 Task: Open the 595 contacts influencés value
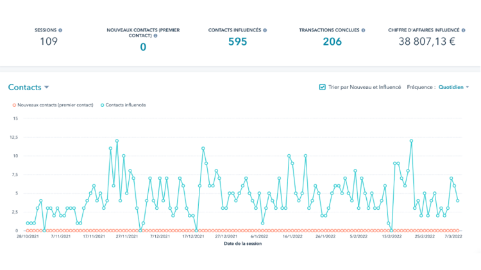[x=237, y=42]
